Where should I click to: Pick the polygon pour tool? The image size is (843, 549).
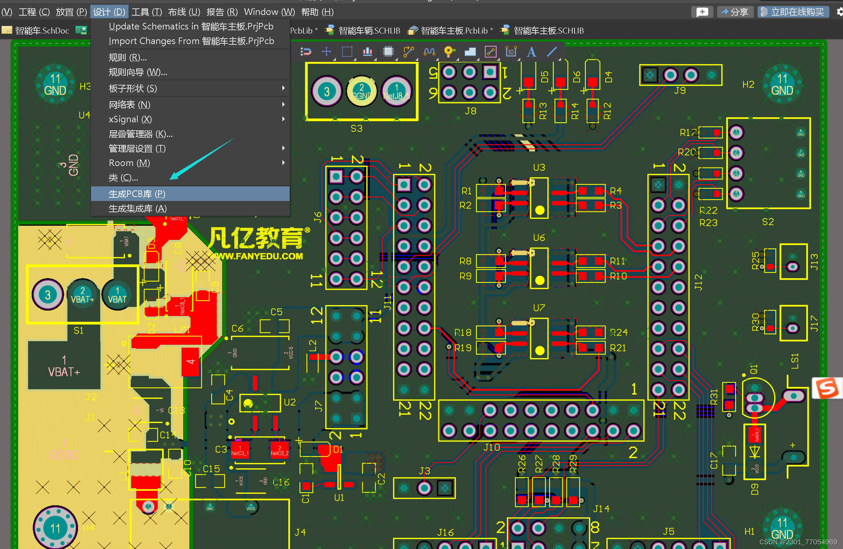click(x=470, y=52)
